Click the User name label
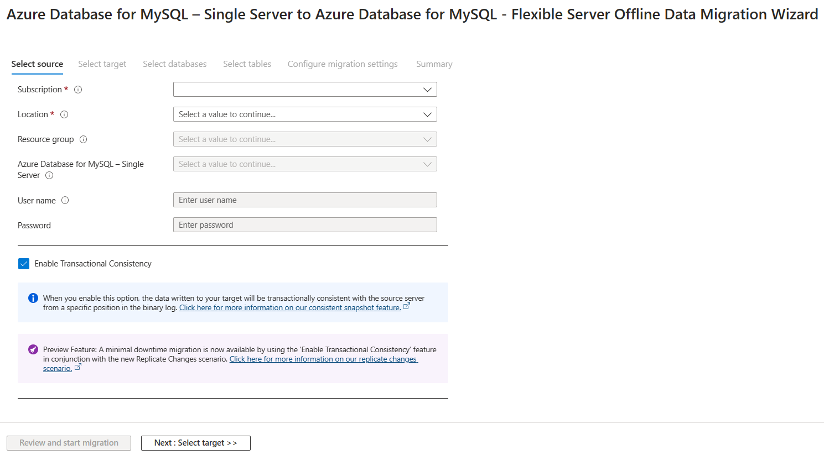 pyautogui.click(x=37, y=201)
